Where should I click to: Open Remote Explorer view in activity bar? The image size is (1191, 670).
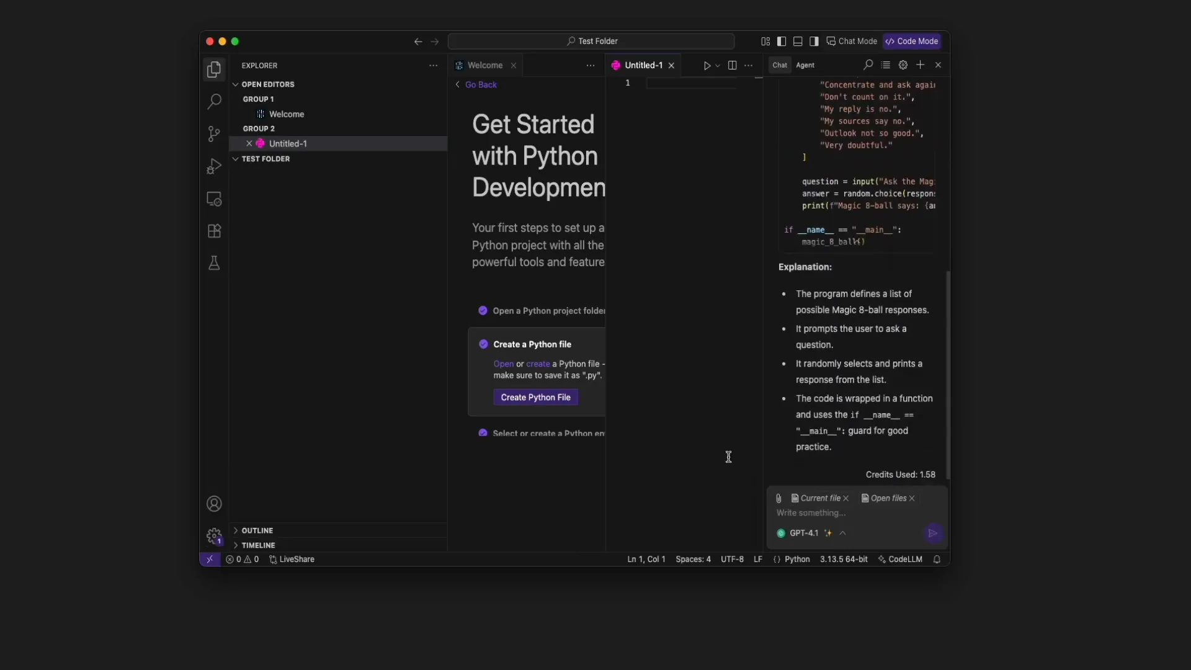tap(214, 199)
